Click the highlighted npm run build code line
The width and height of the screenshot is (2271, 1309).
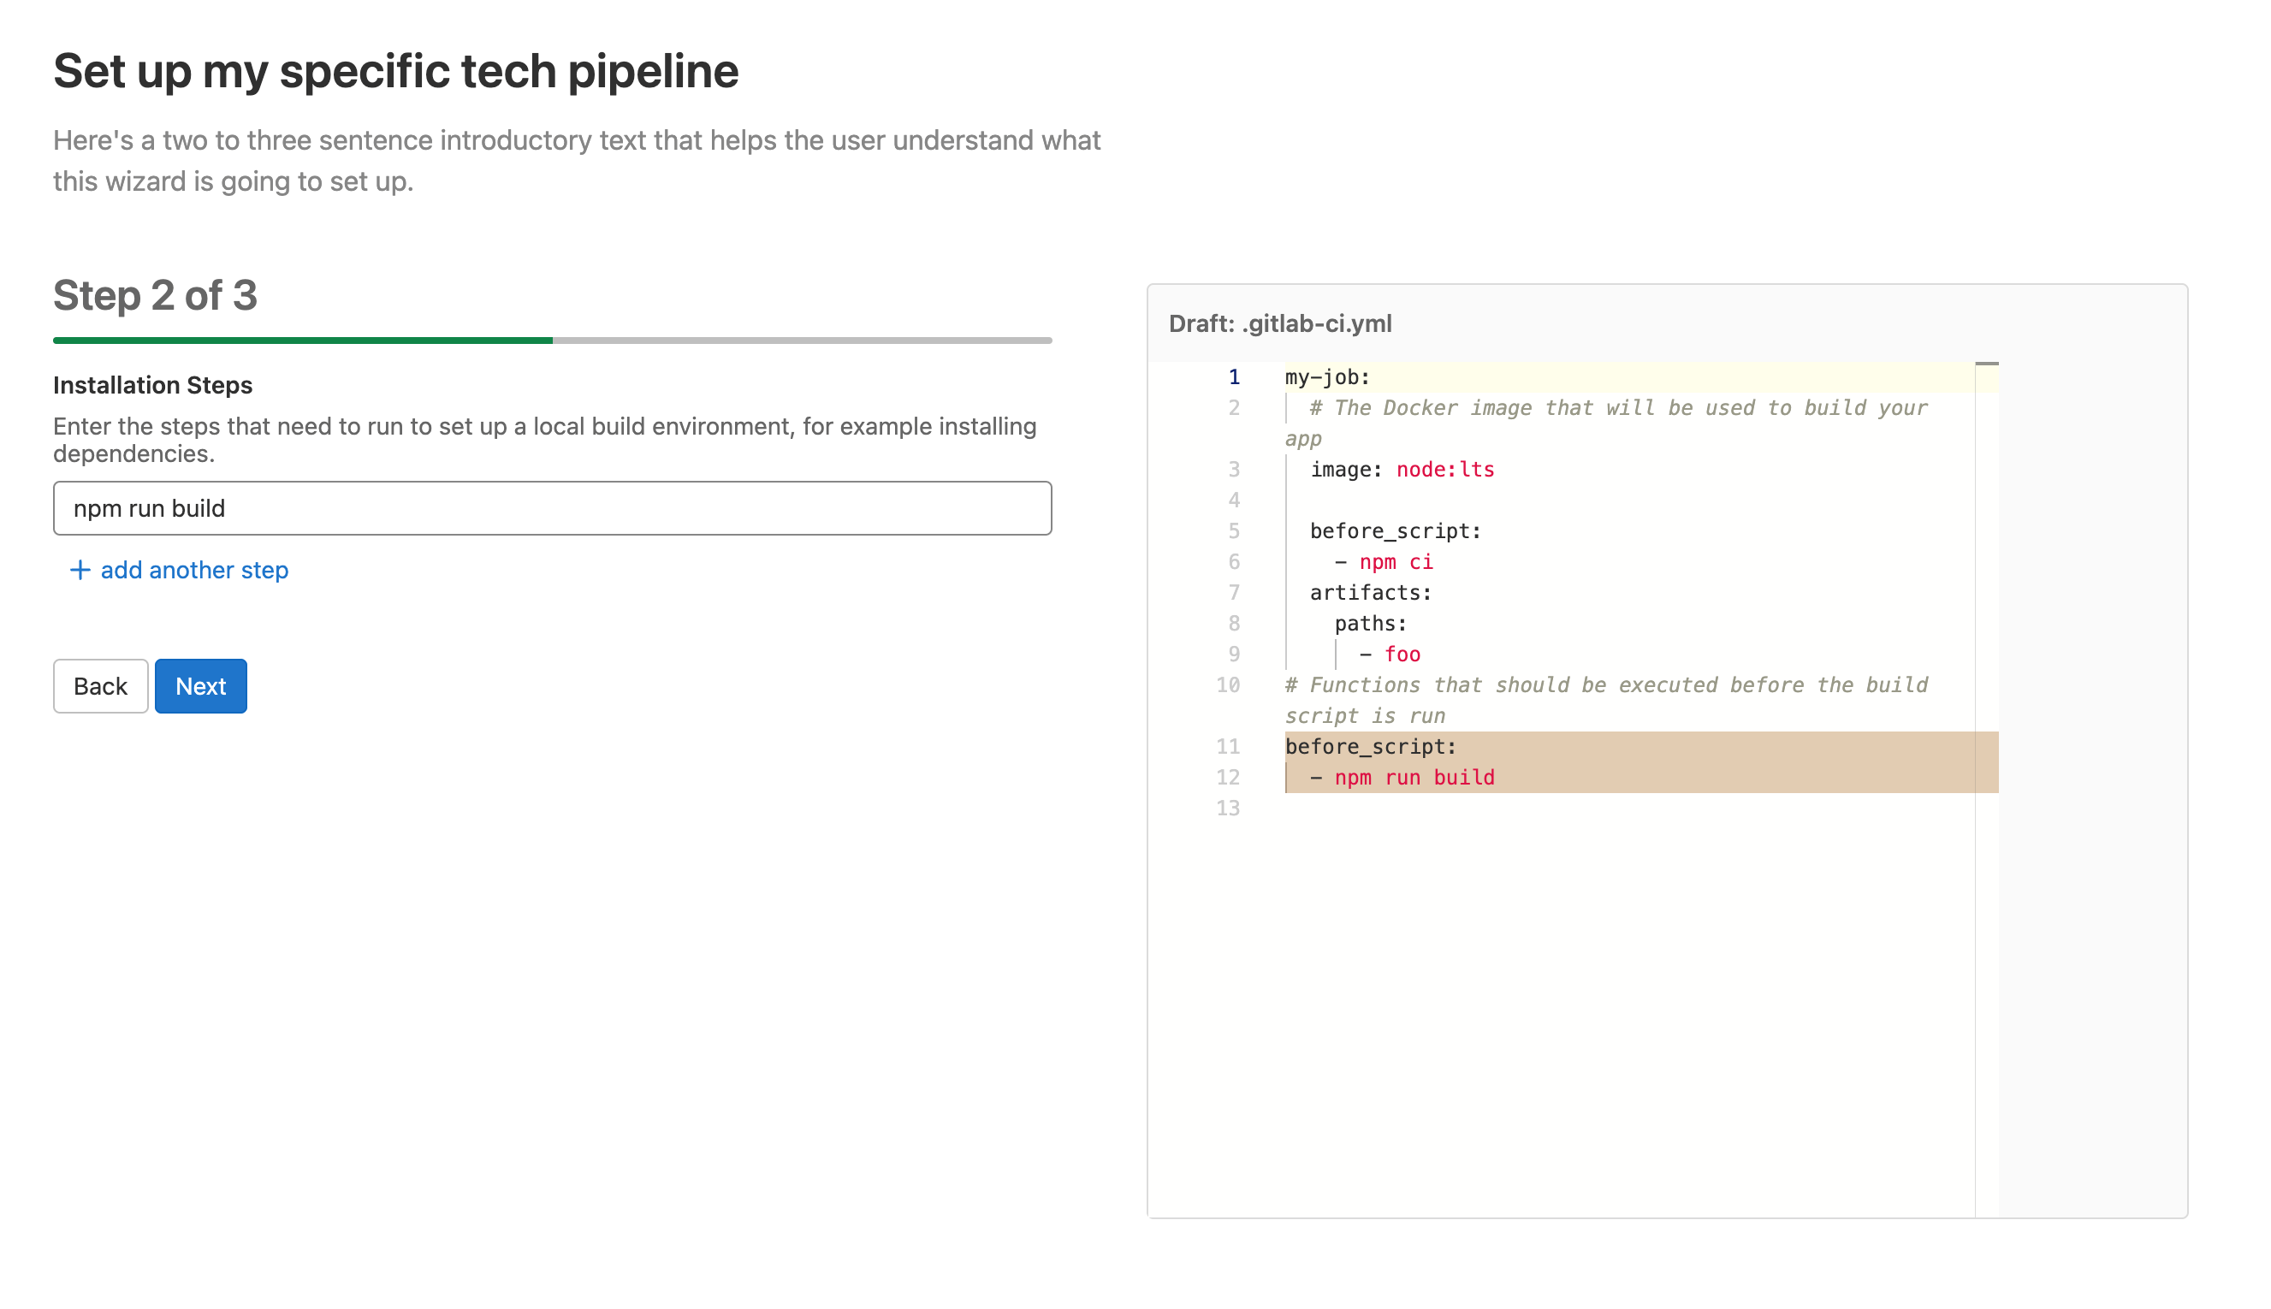tap(1414, 778)
